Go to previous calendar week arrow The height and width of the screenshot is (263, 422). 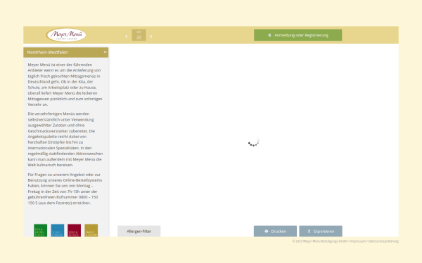(126, 36)
